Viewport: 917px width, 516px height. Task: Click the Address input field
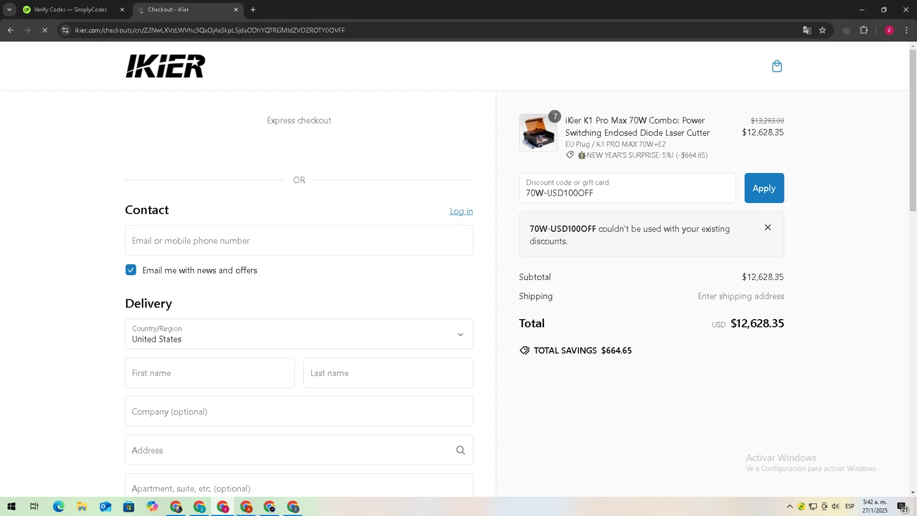pyautogui.click(x=299, y=451)
